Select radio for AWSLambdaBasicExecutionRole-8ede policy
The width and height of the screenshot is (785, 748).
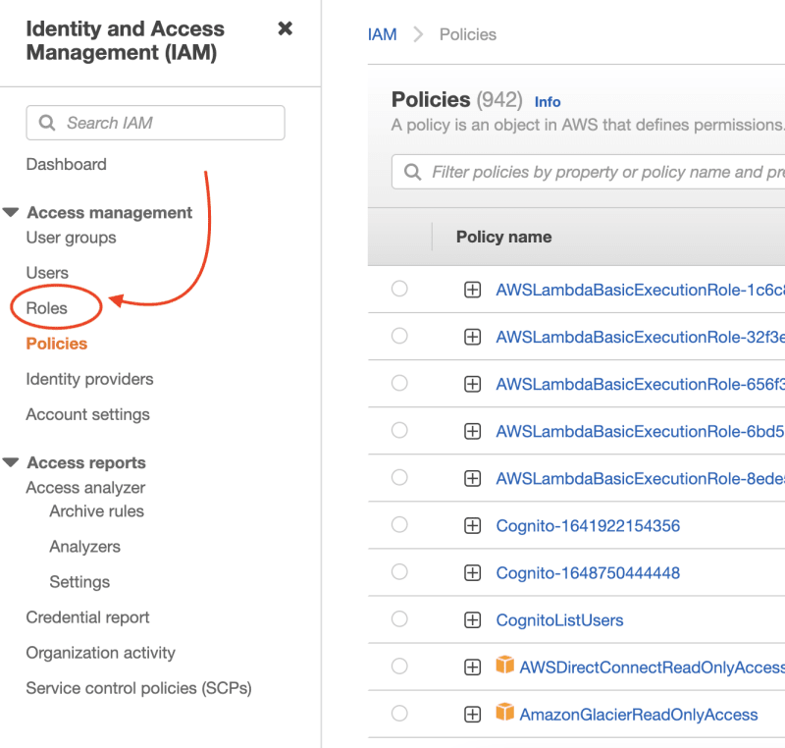click(399, 478)
